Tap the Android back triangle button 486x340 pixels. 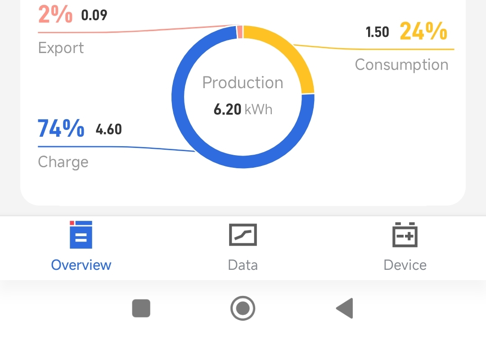pyautogui.click(x=345, y=308)
